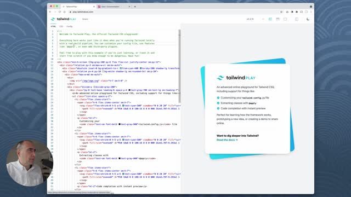Switch to the Config editor tab

click(70, 26)
